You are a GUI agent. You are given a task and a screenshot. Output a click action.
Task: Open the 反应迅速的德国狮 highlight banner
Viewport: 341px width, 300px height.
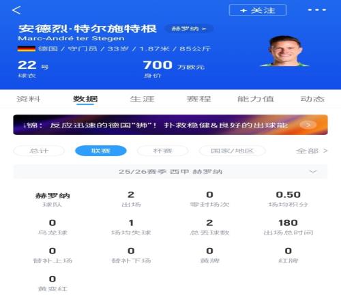tap(170, 125)
